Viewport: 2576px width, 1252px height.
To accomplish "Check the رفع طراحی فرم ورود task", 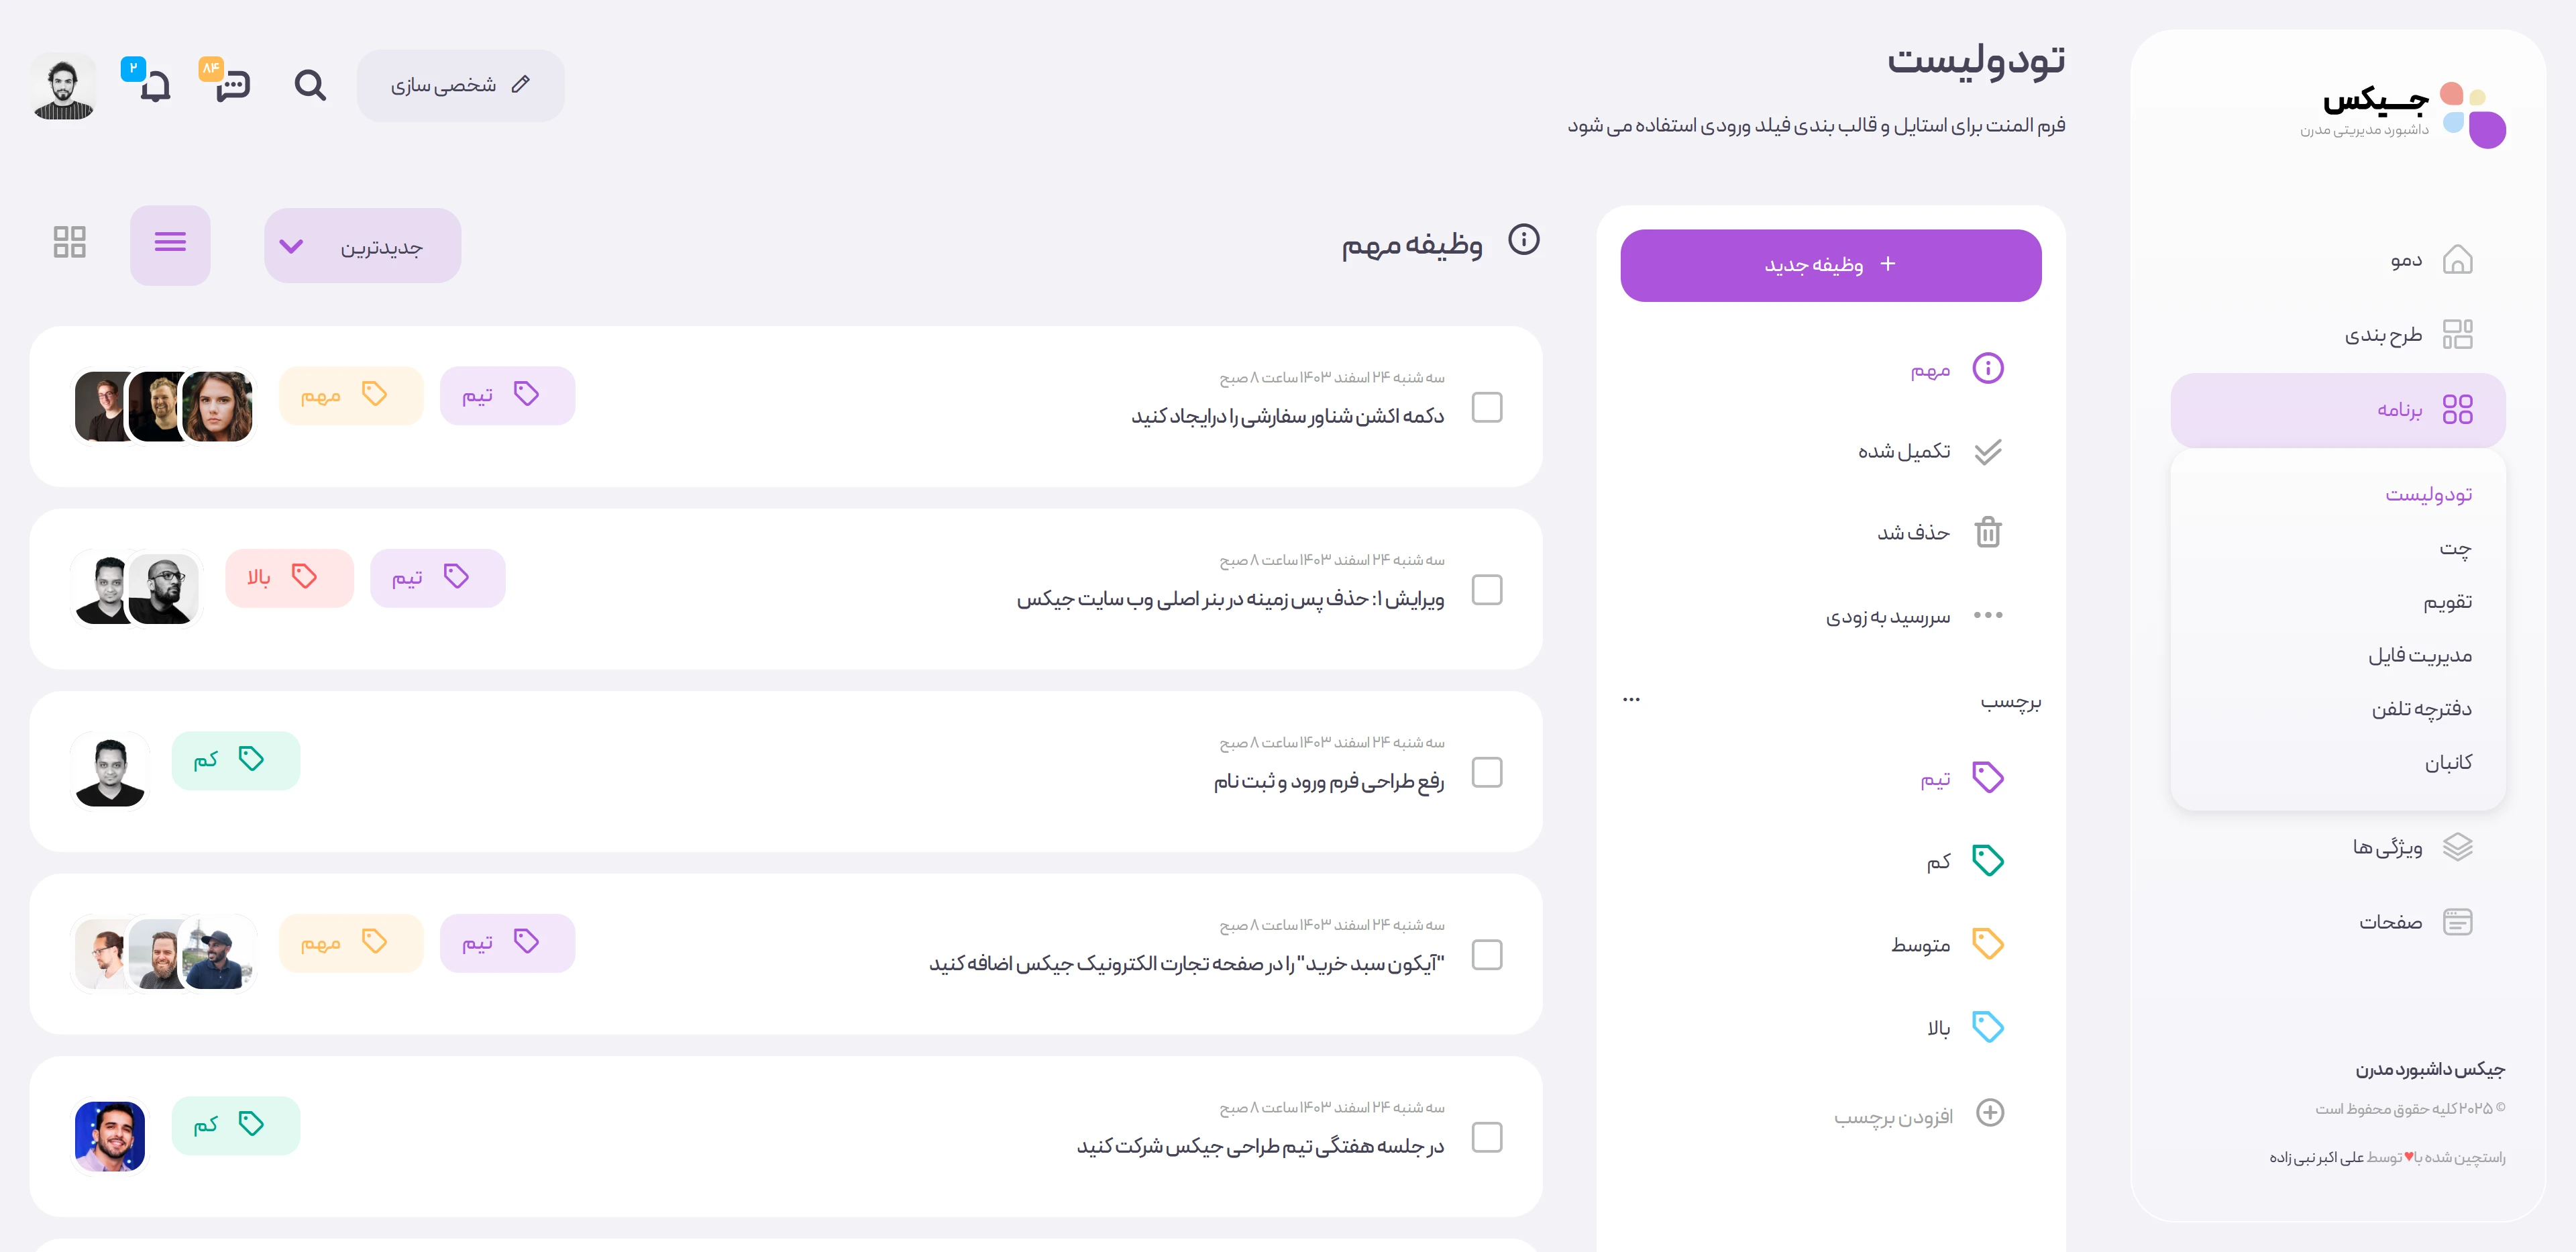I will pyautogui.click(x=1487, y=772).
